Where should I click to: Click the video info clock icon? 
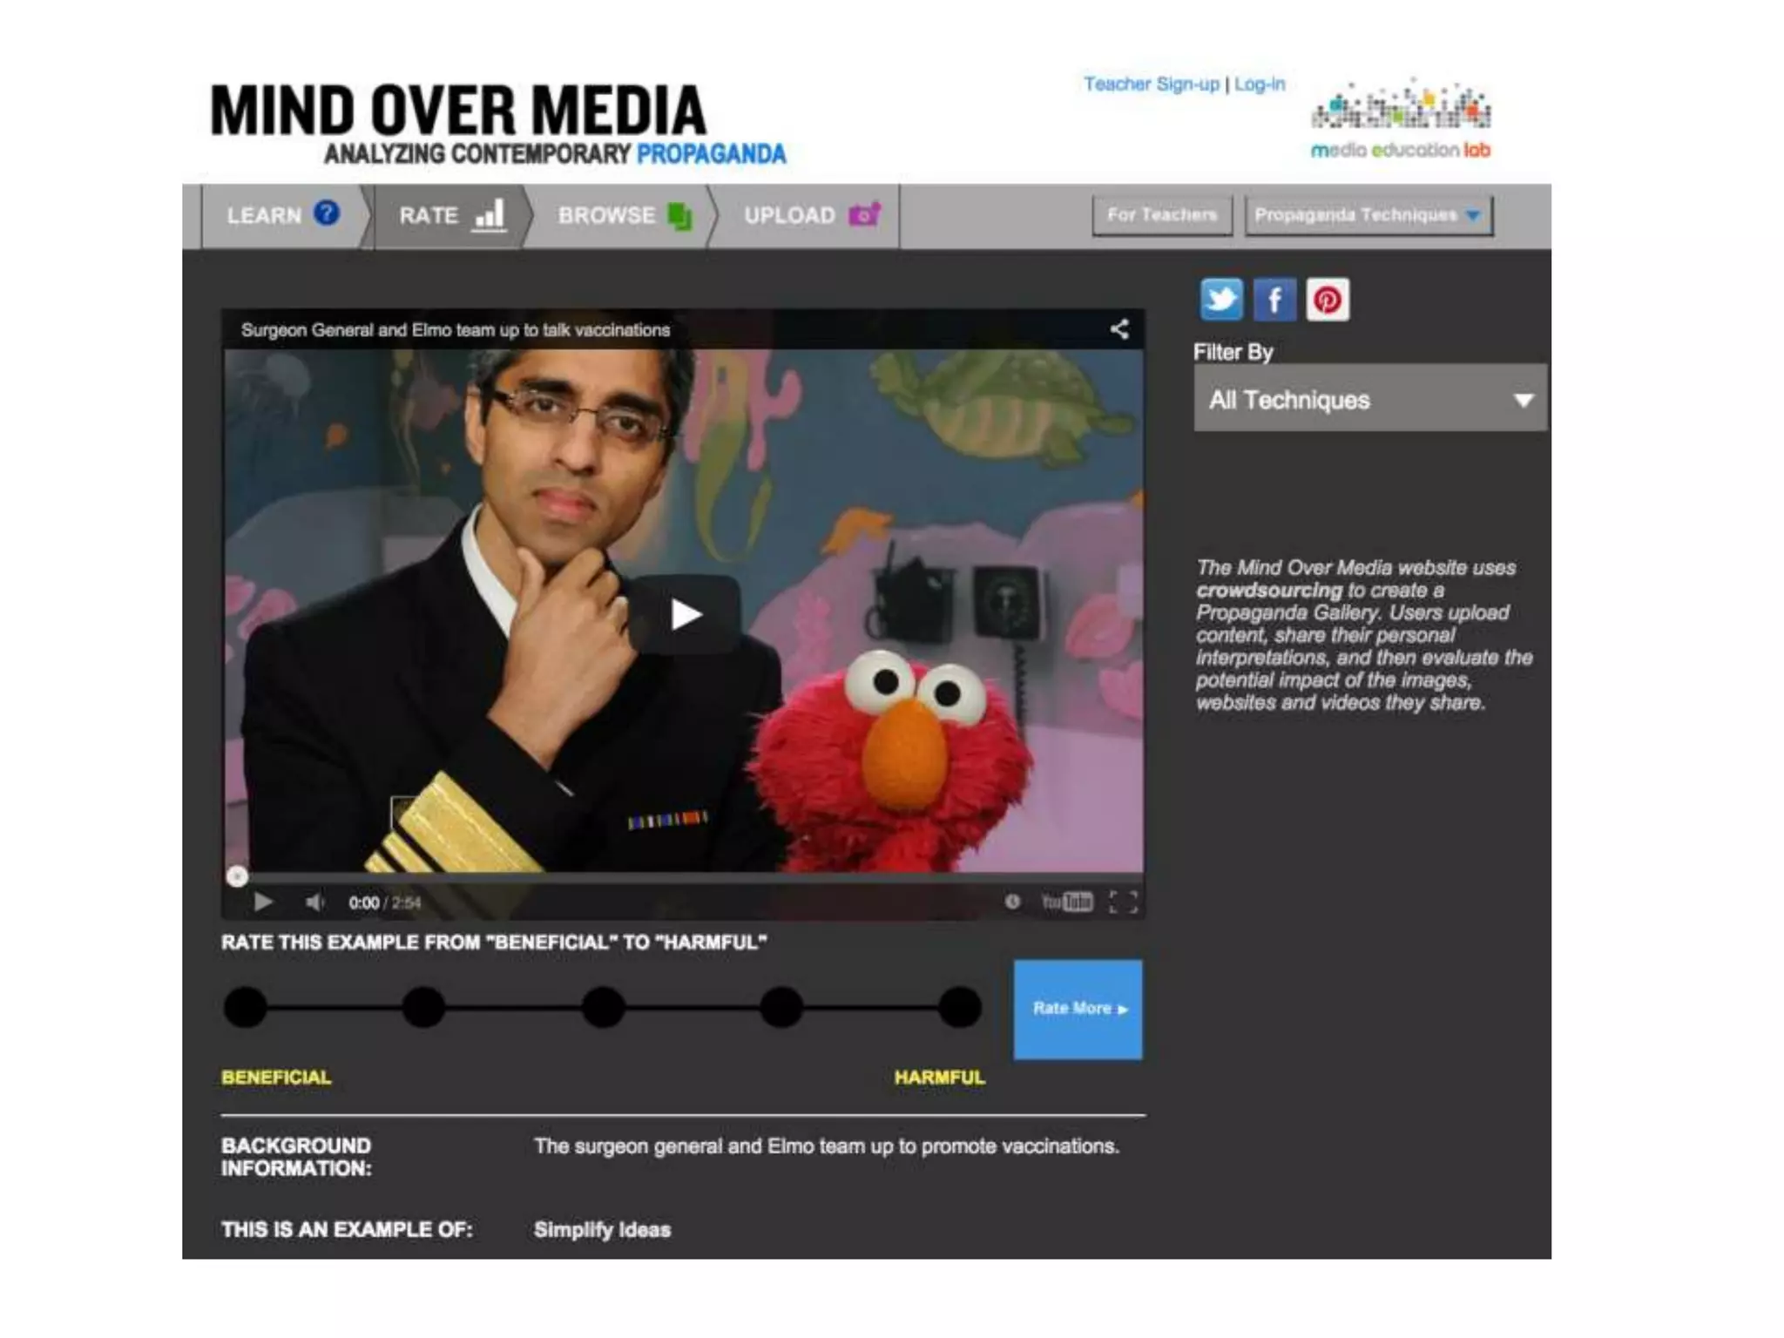(1012, 902)
